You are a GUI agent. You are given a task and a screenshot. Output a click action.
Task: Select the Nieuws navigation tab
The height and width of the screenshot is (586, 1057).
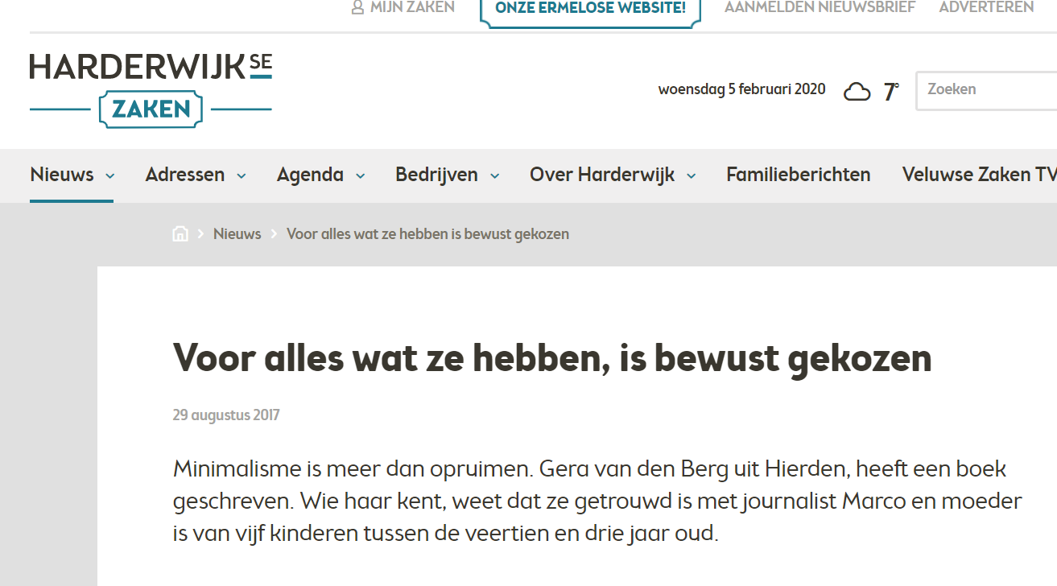pos(62,175)
